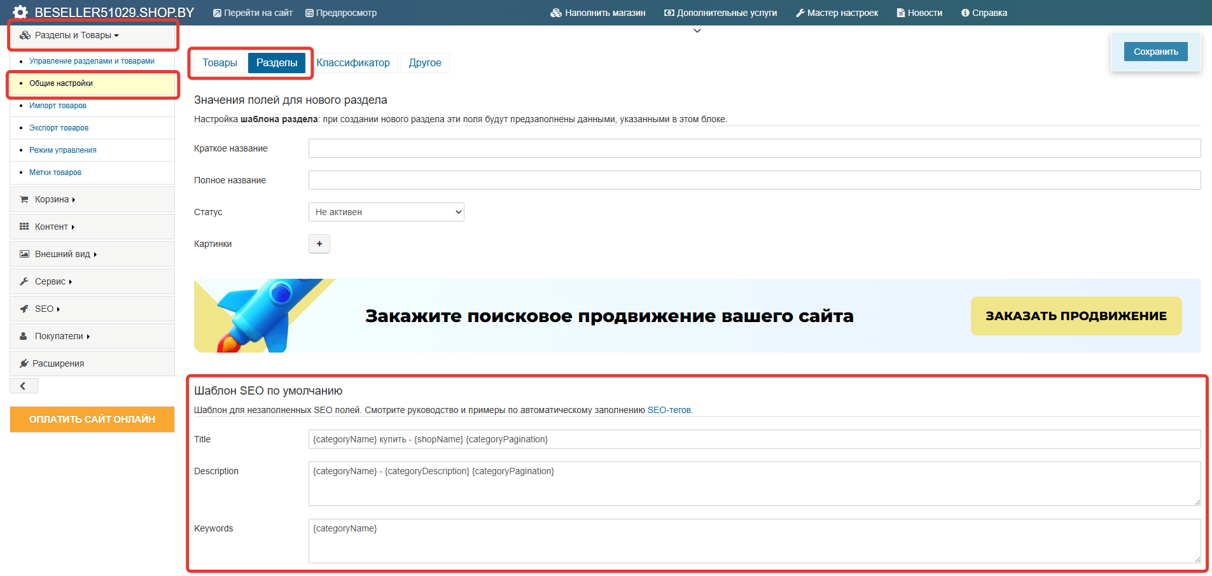Click the Title template input field
Image resolution: width=1212 pixels, height=576 pixels.
[x=636, y=439]
